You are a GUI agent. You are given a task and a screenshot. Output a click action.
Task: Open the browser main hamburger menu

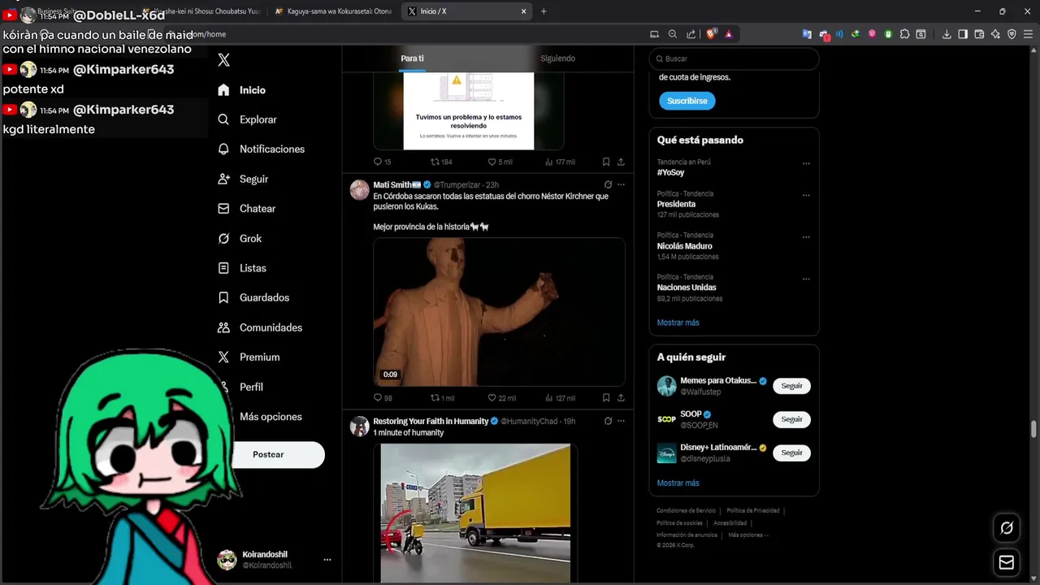pos(1028,34)
